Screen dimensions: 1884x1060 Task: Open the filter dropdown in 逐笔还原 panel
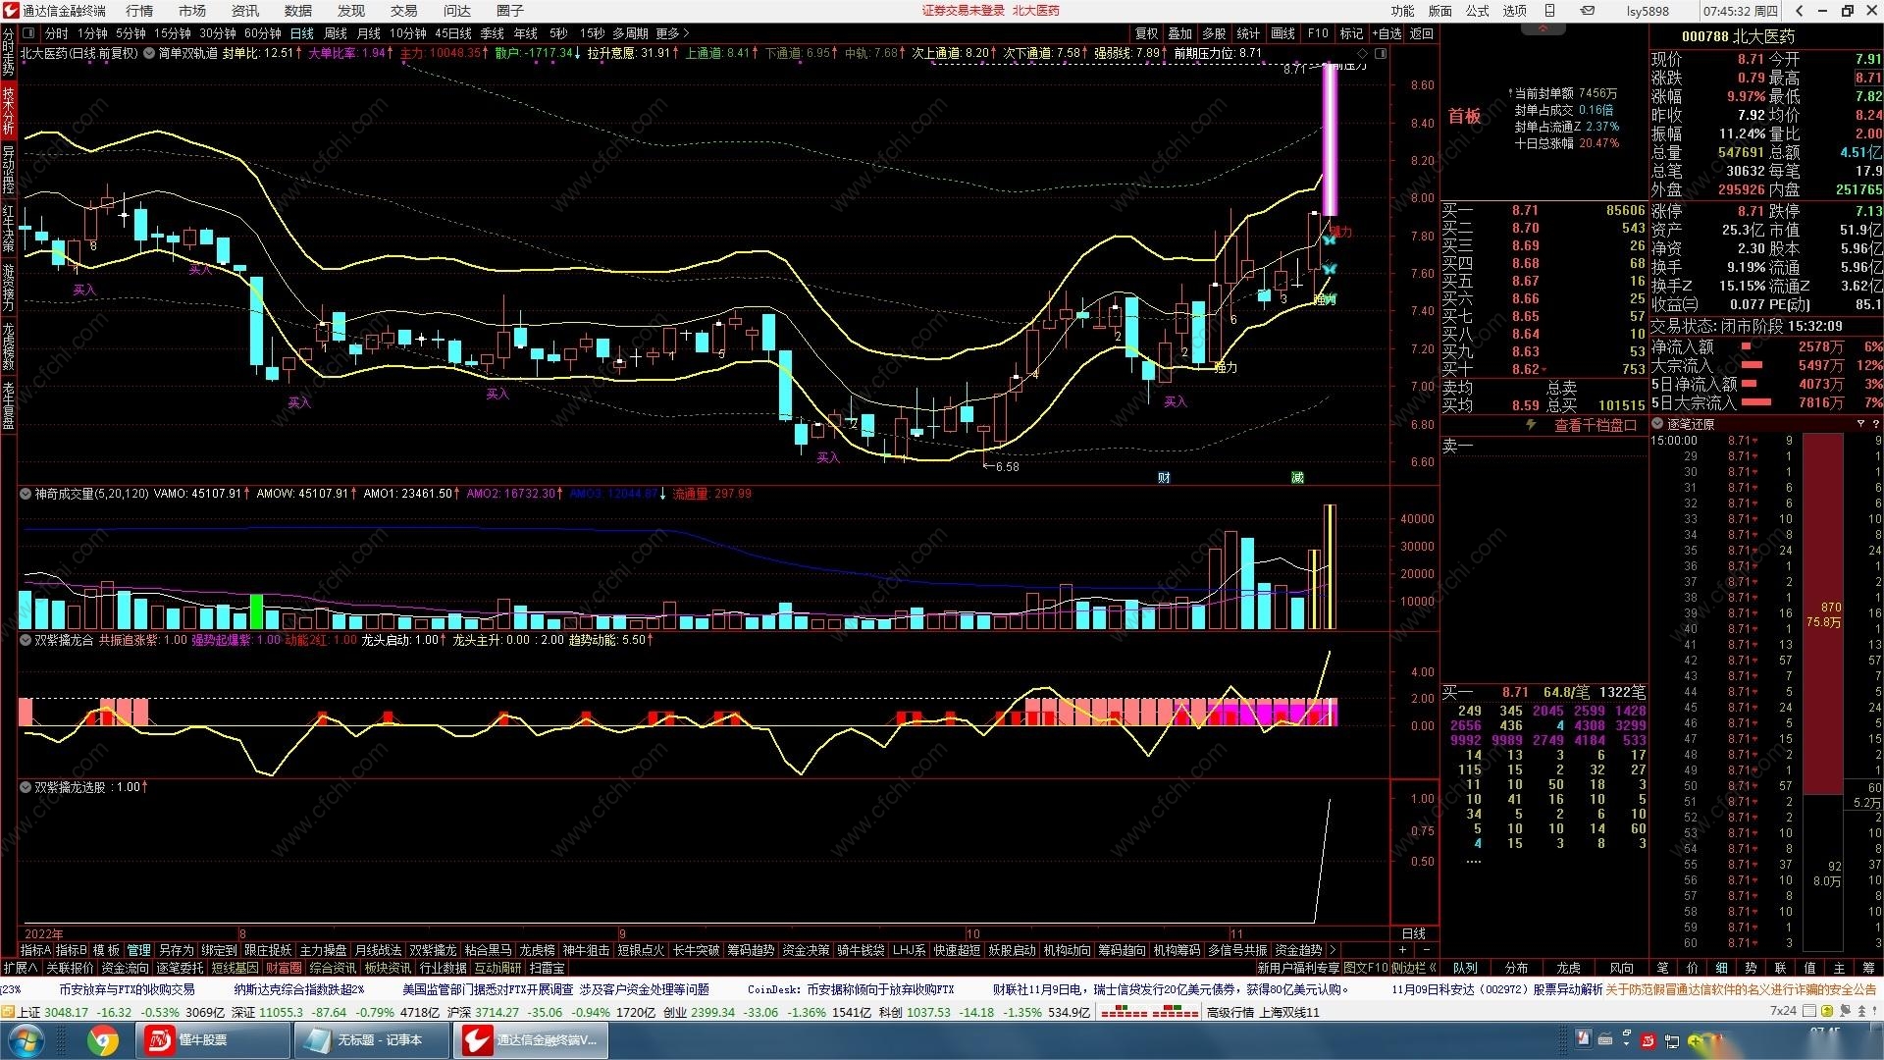click(1860, 424)
